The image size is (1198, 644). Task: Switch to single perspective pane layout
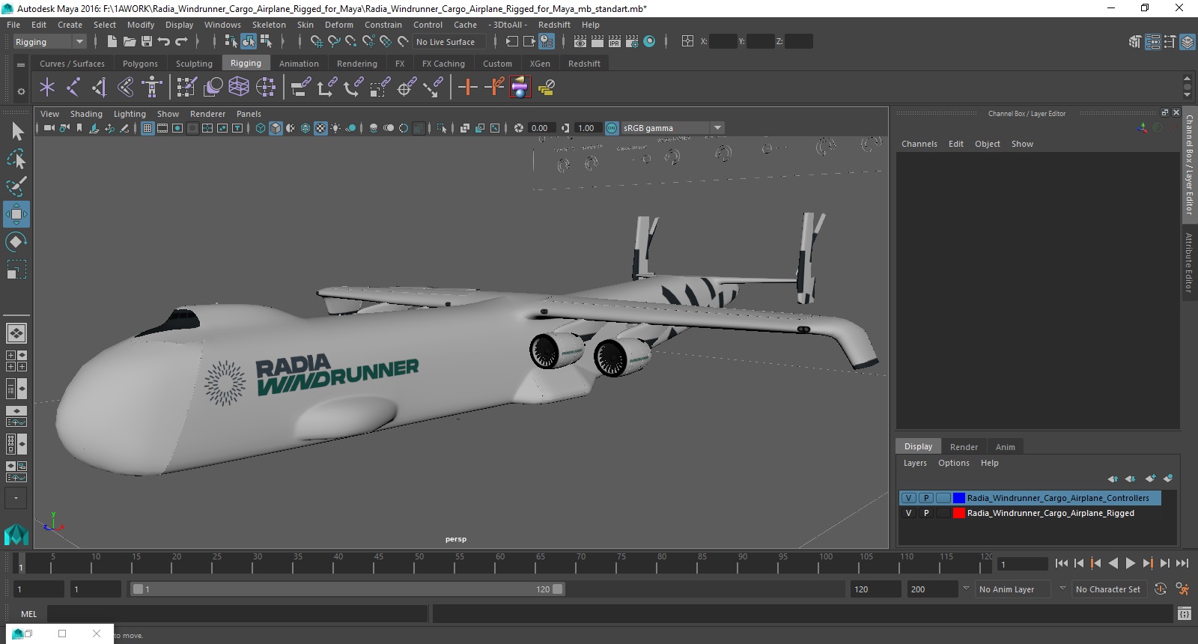coord(16,333)
